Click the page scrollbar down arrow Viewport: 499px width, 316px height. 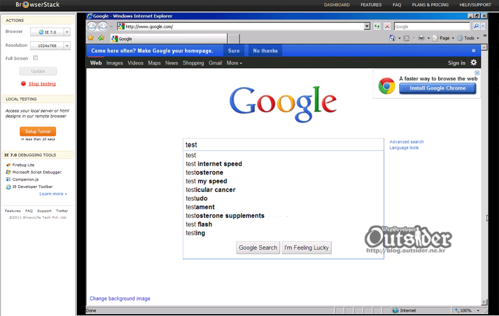(484, 302)
